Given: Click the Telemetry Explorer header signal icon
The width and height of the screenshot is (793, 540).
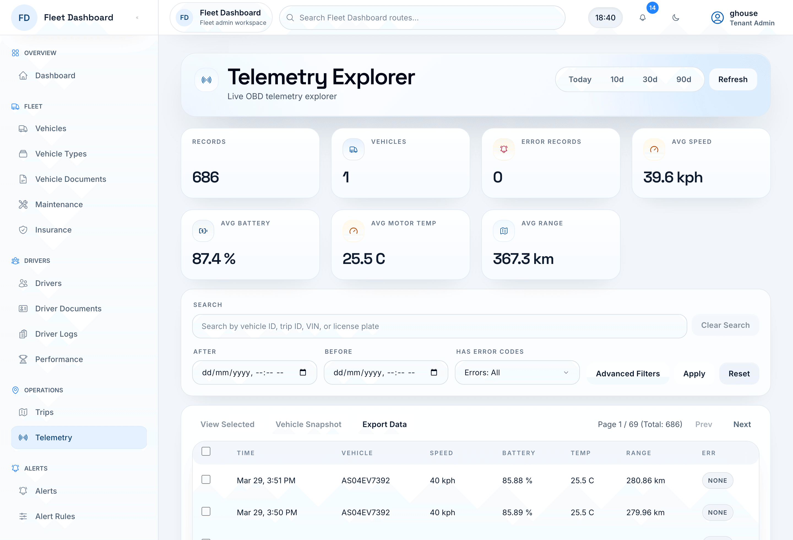Looking at the screenshot, I should pyautogui.click(x=207, y=80).
